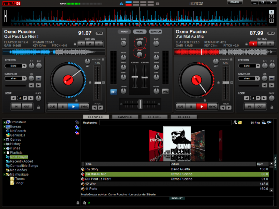The image size is (279, 209).
Task: Toggle the right deck PFL button
Action: pyautogui.click(x=165, y=92)
